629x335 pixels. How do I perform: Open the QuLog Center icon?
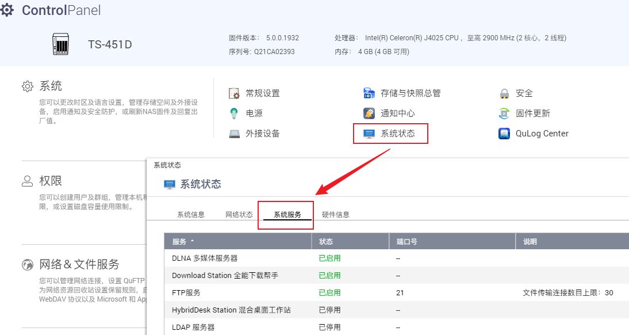tap(504, 134)
